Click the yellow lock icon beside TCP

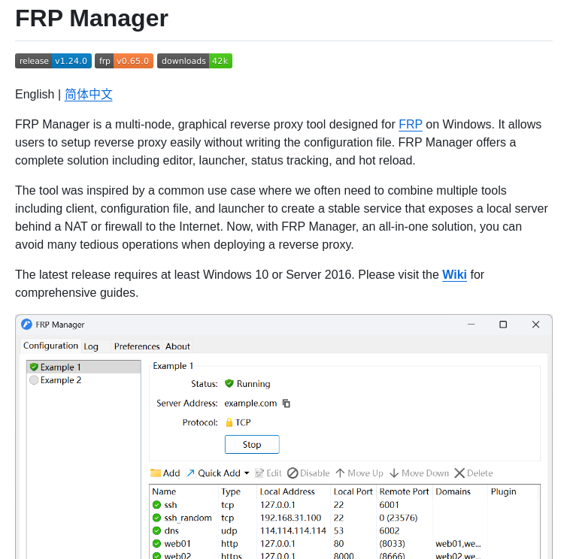coord(229,422)
